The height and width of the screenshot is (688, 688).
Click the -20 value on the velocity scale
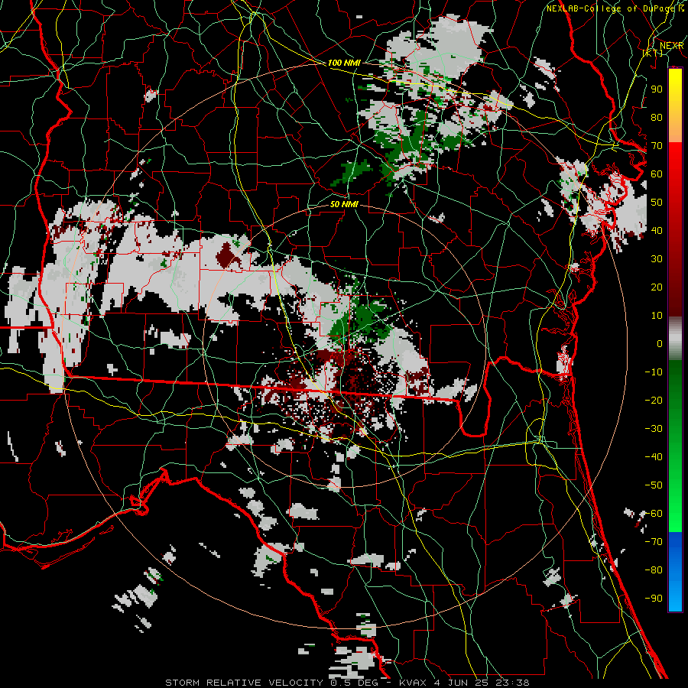(654, 401)
